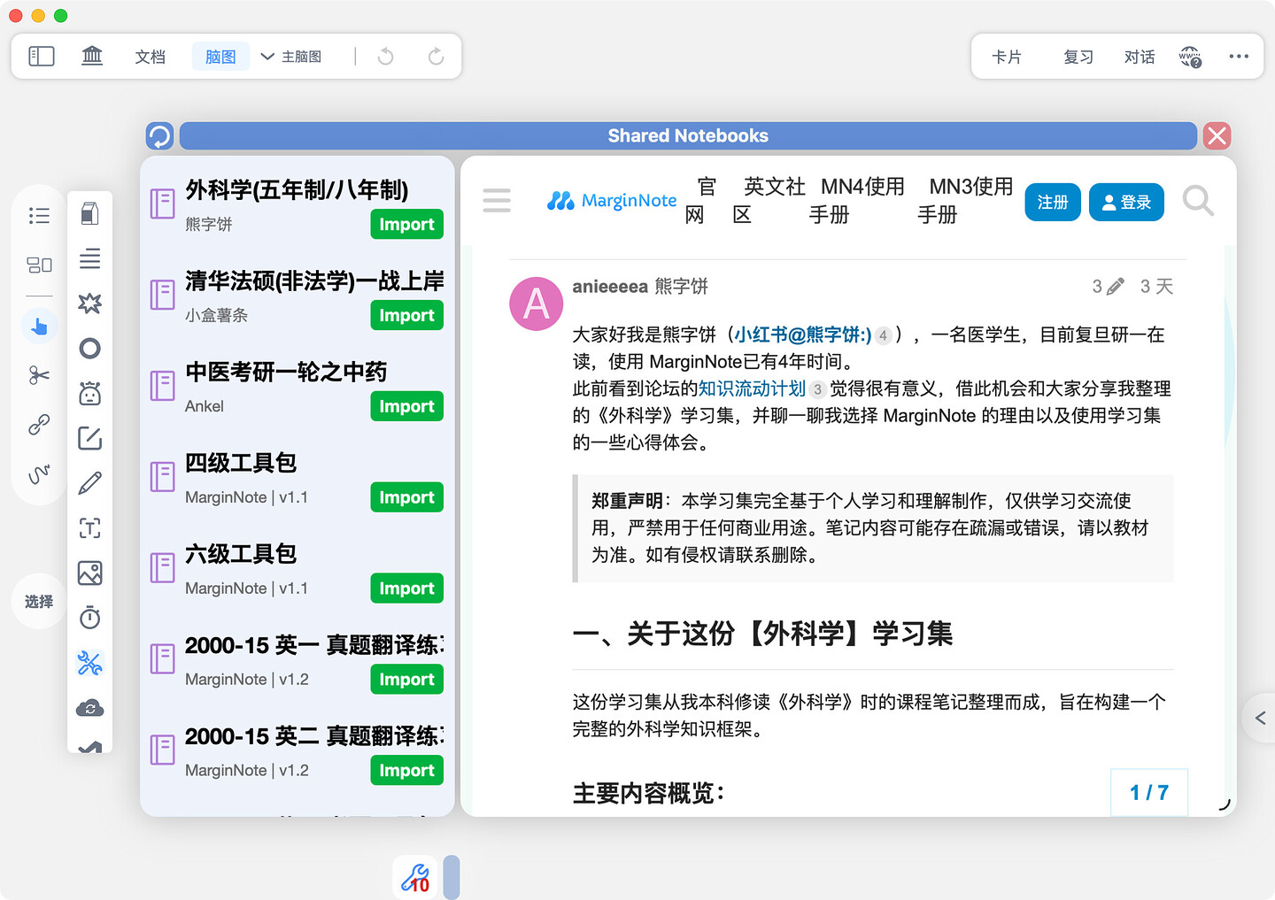Viewport: 1275px width, 900px height.
Task: Expand the 主脑图 dropdown
Action: 291,57
